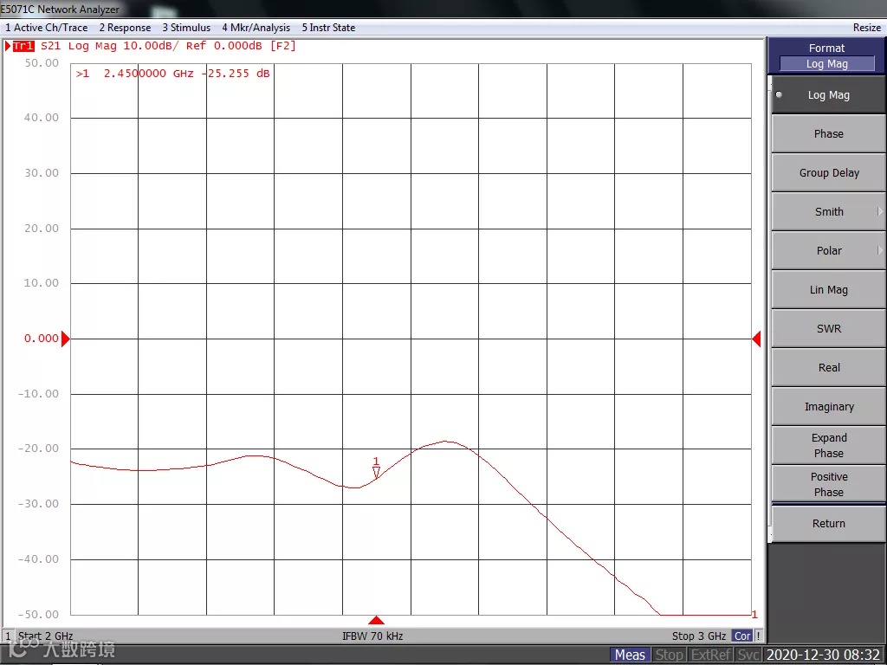Click the Stop status indicator
The height and width of the screenshot is (665, 887).
(x=669, y=655)
